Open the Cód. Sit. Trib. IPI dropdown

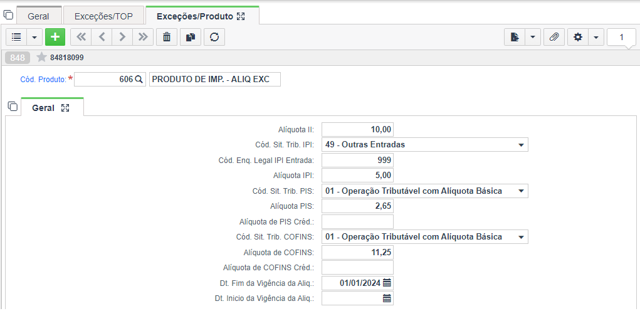pyautogui.click(x=425, y=144)
